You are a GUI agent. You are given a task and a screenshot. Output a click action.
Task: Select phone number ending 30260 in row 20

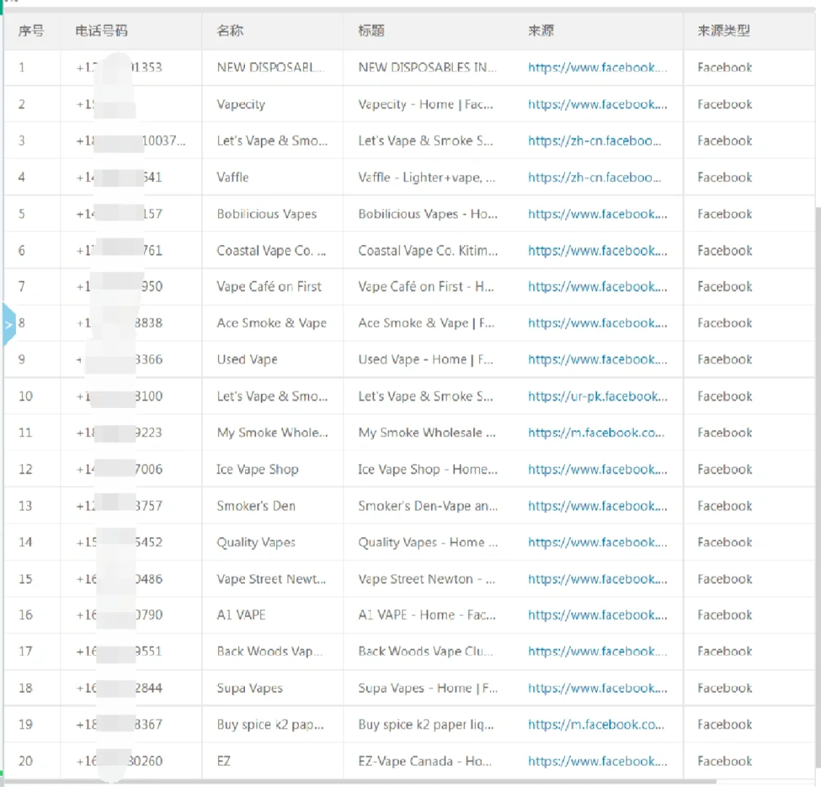120,761
